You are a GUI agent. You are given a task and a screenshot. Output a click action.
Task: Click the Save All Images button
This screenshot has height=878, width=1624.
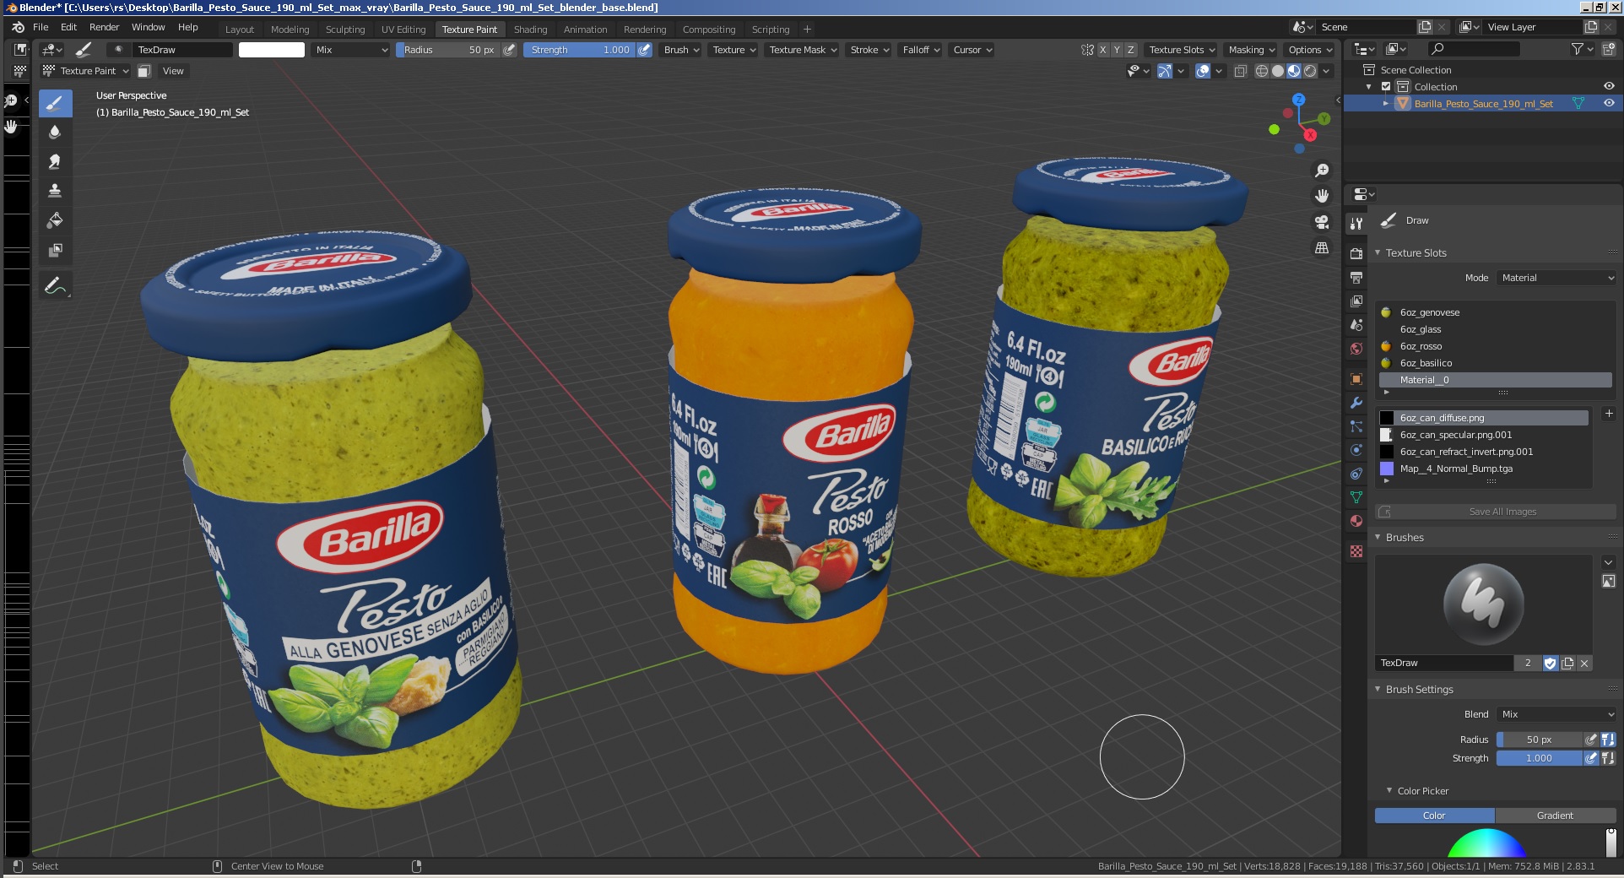[1496, 512]
